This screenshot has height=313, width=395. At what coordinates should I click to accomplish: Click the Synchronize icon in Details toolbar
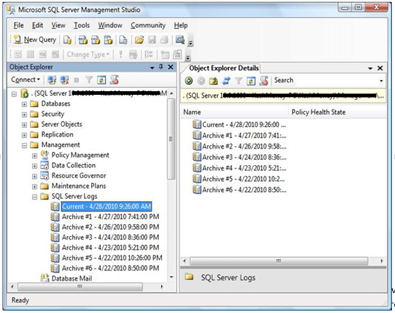(x=226, y=81)
